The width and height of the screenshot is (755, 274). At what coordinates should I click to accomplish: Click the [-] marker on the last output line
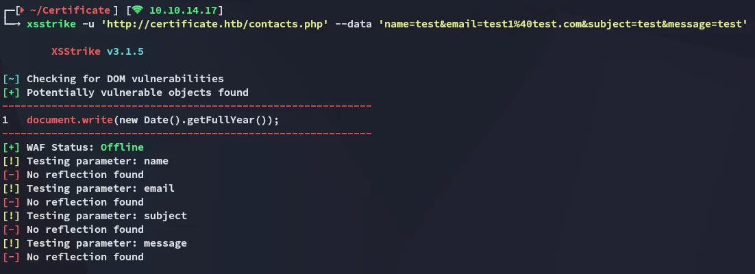[x=11, y=257]
